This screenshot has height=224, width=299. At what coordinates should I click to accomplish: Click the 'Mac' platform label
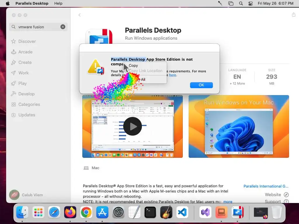point(95,168)
